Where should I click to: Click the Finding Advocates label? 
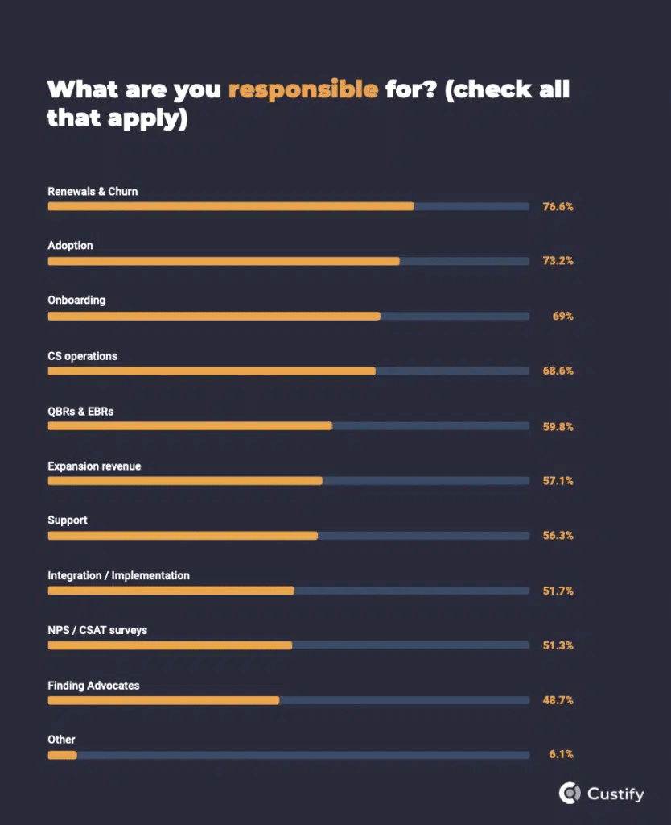(x=93, y=686)
